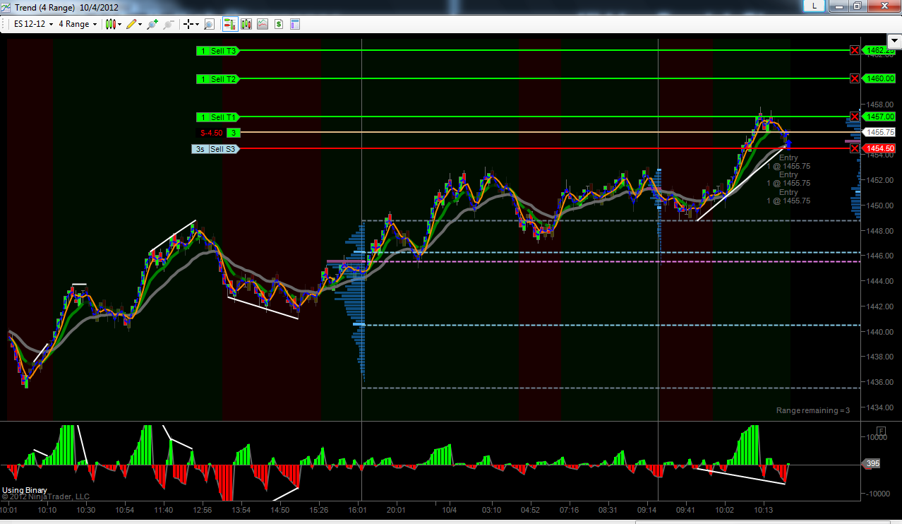Select the pencil drawing tools icon
The height and width of the screenshot is (524, 902).
[x=131, y=24]
